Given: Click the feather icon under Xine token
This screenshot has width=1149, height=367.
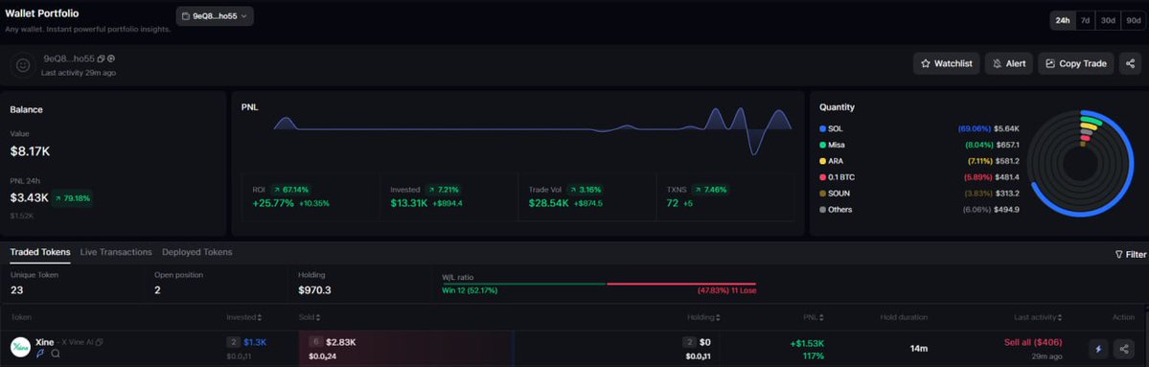Looking at the screenshot, I should 40,354.
